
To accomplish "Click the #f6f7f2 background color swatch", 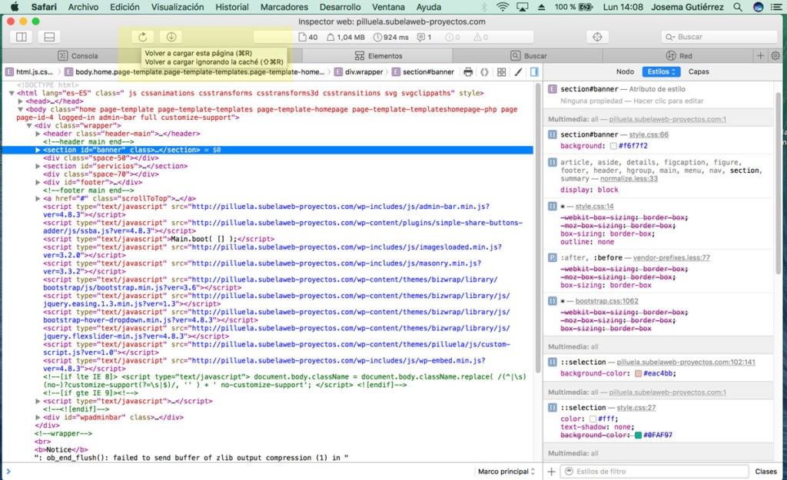I will click(x=613, y=146).
